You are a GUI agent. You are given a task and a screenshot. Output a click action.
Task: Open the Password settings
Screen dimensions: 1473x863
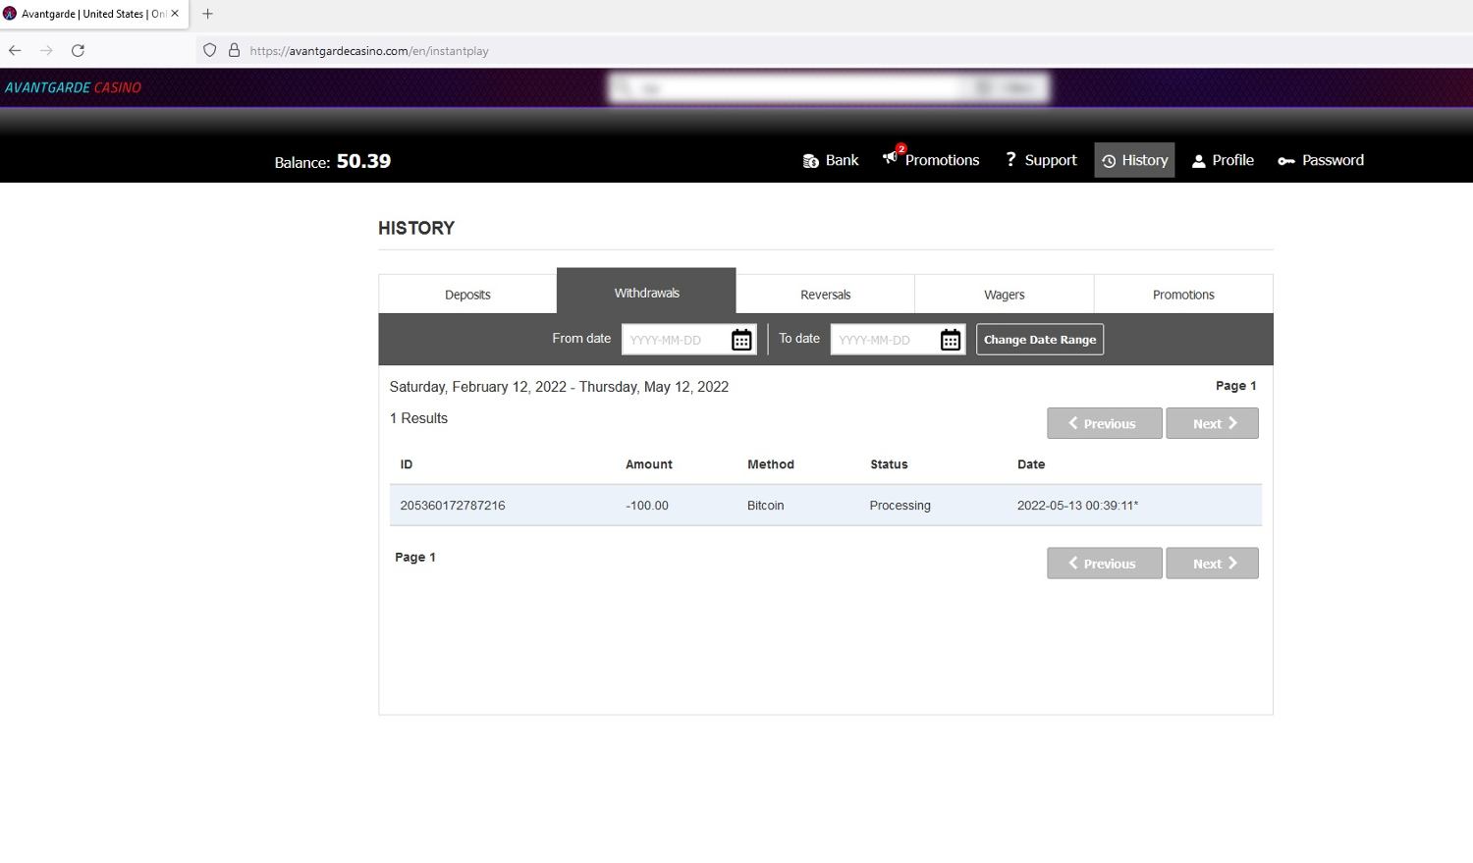click(x=1321, y=160)
